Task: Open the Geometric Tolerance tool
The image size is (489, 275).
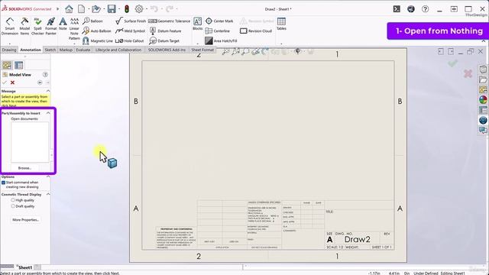Action: (169, 21)
